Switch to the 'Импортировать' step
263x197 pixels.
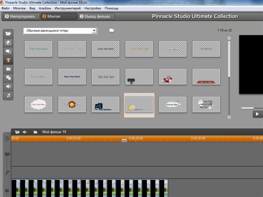click(x=22, y=16)
